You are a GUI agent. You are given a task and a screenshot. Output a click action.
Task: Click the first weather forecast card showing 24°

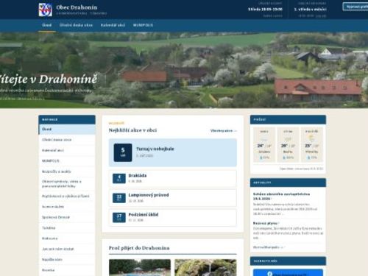click(264, 145)
